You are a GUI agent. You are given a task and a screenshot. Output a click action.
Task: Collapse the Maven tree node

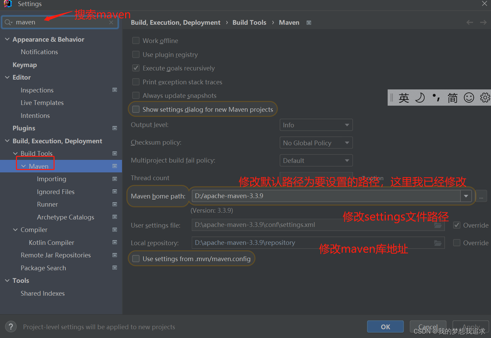23,166
